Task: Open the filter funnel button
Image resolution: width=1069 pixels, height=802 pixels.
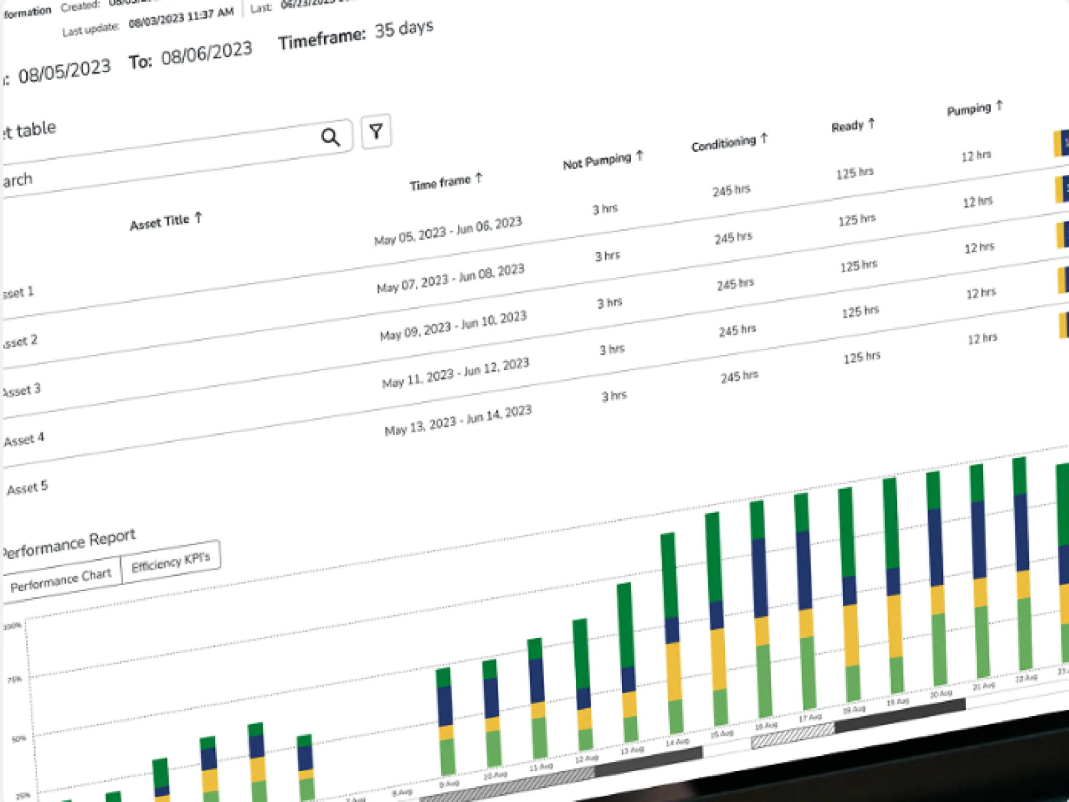Action: pyautogui.click(x=376, y=131)
